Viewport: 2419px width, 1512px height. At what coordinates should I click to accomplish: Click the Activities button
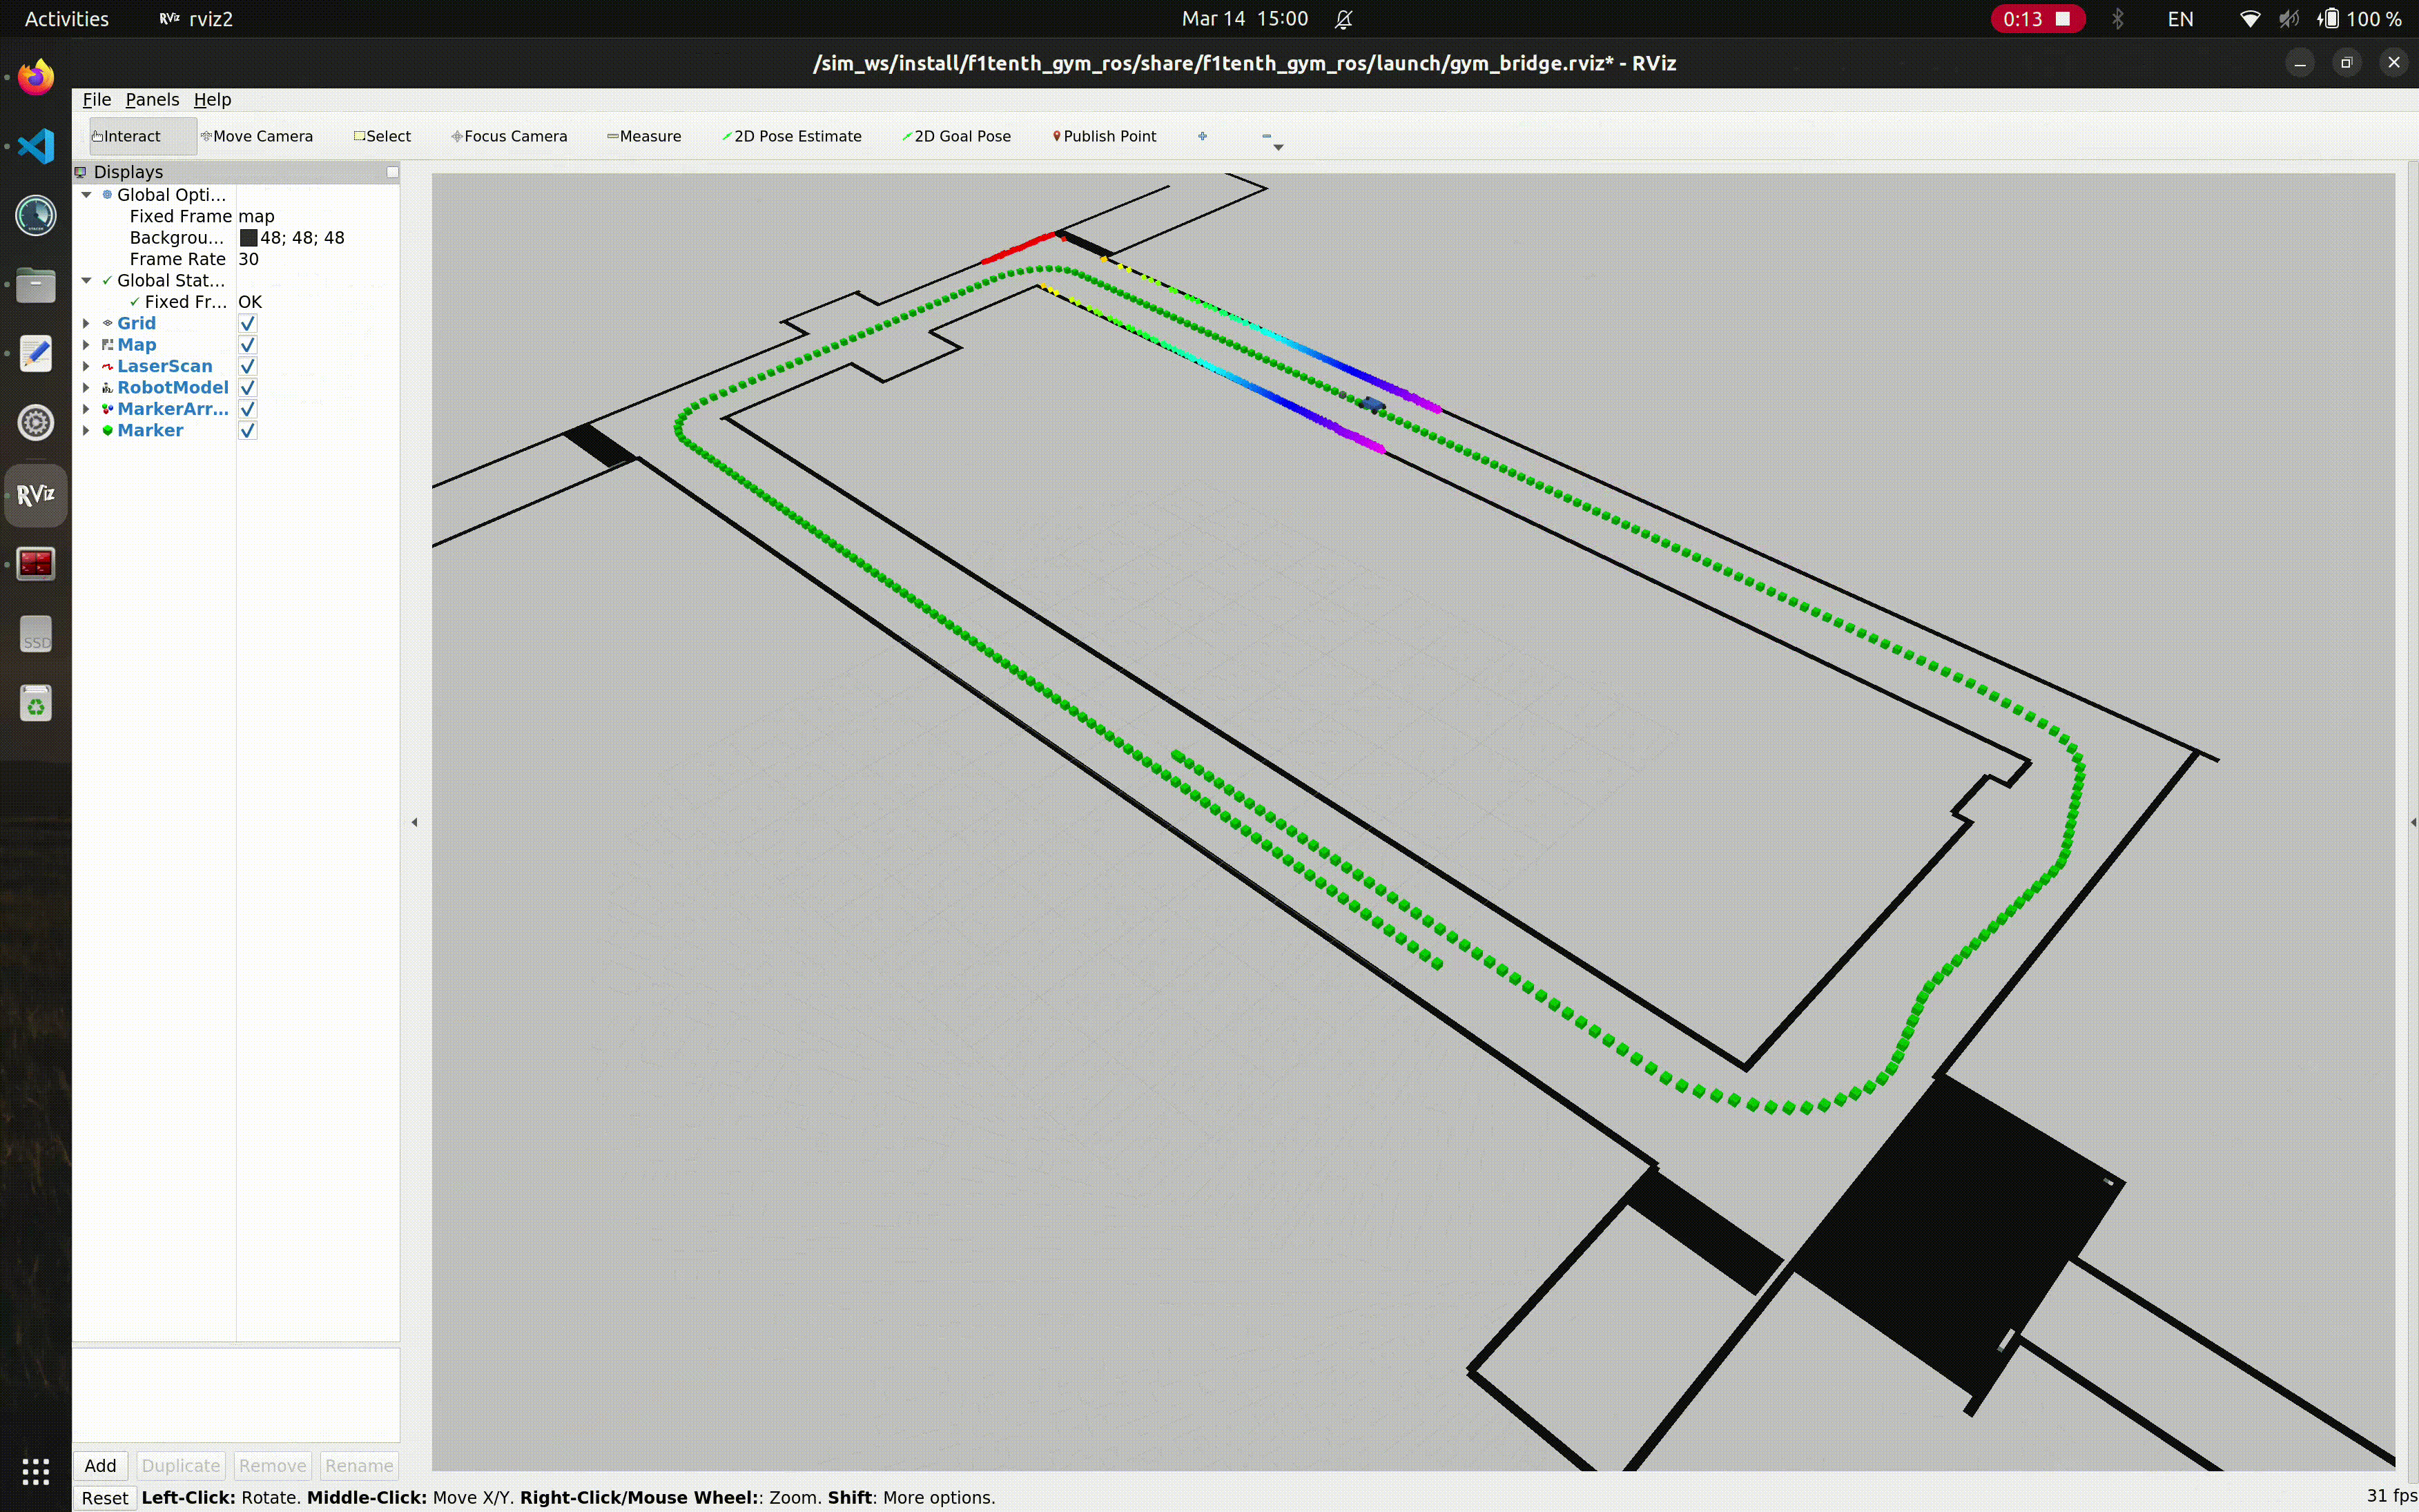pos(67,19)
